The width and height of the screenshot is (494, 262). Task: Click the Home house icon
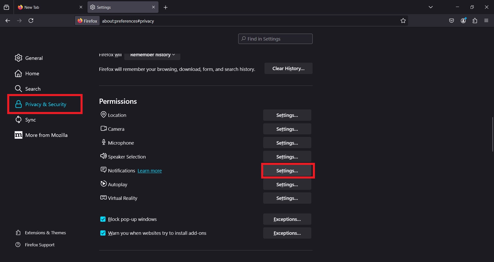pos(19,73)
